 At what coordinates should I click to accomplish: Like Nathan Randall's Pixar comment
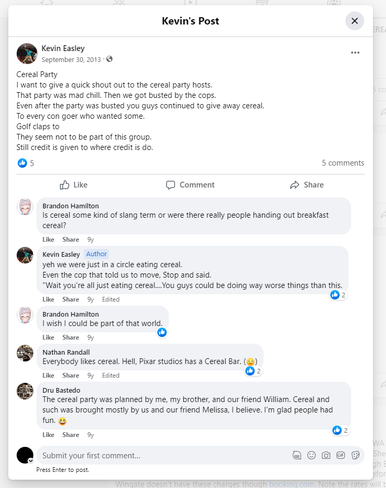(x=48, y=376)
